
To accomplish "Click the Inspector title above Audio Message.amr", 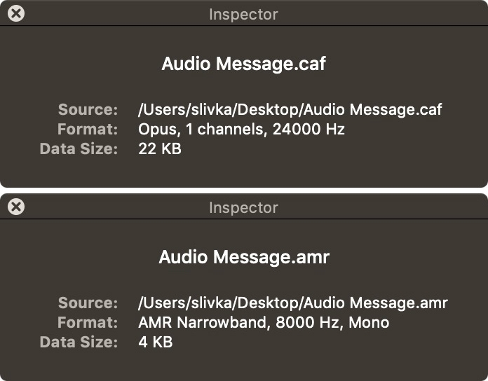I will (x=243, y=207).
